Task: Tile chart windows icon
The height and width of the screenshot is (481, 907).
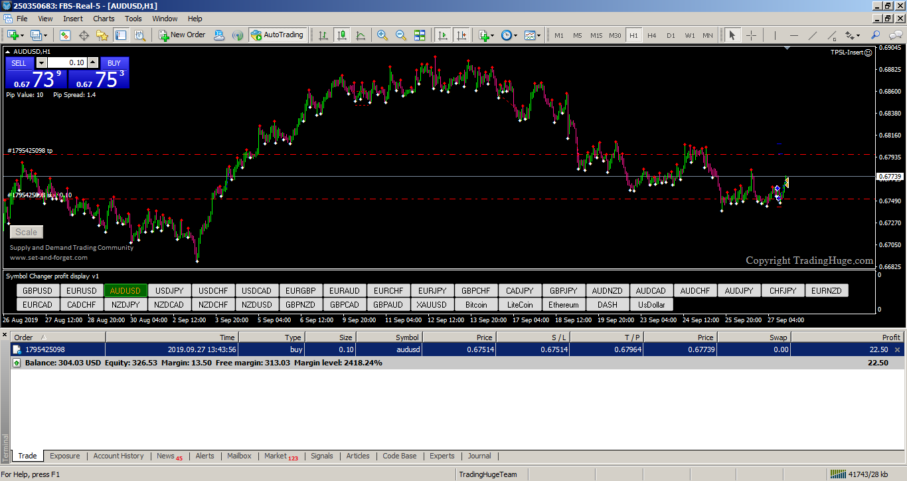Action: (x=420, y=35)
